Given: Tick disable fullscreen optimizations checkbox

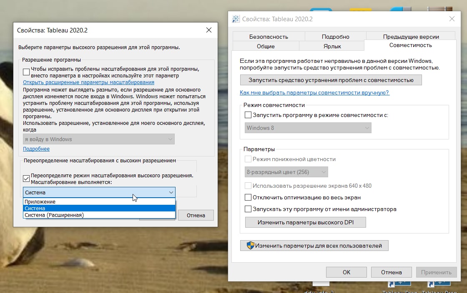Looking at the screenshot, I should pyautogui.click(x=248, y=197).
